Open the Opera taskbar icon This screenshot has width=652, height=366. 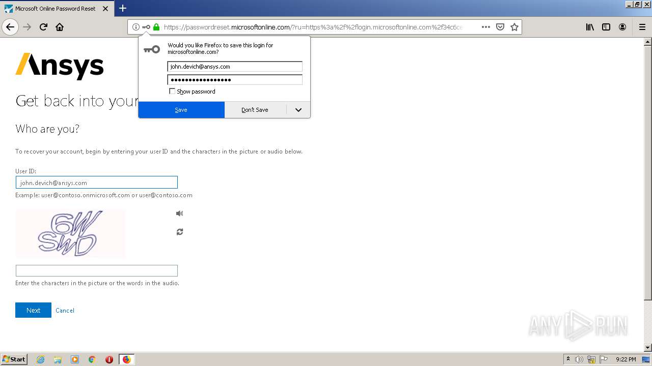109,359
